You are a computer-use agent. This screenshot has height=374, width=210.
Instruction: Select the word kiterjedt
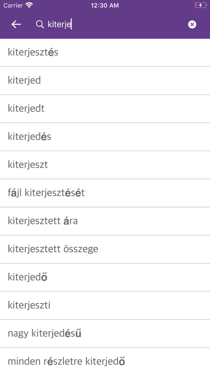(26, 108)
